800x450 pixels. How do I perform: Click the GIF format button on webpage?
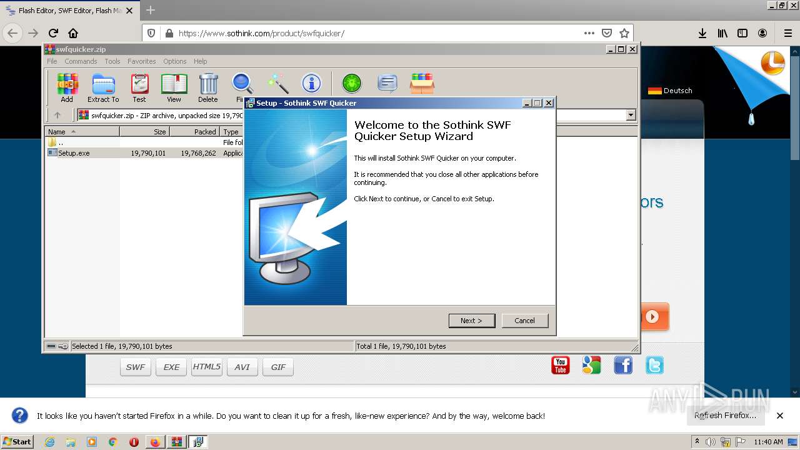278,367
